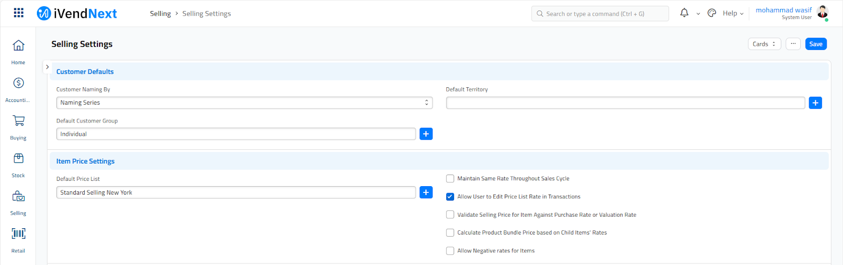Screen dimensions: 843x265
Task: Add new Default Territory with plus button
Action: (x=815, y=103)
